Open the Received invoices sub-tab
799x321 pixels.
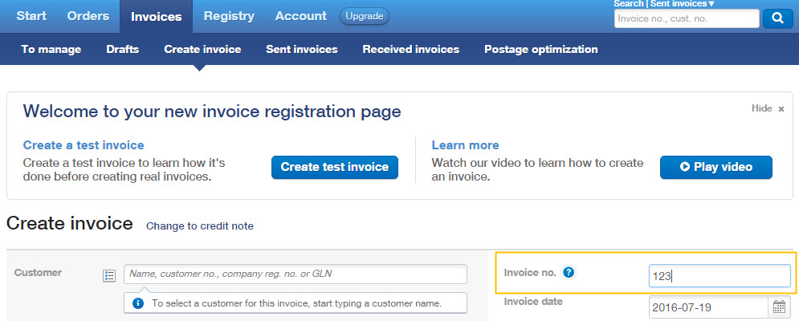point(410,50)
